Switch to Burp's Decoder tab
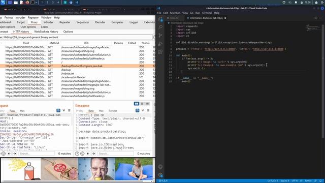Image resolution: width=325 pixels, height=183 pixels. 100,22
